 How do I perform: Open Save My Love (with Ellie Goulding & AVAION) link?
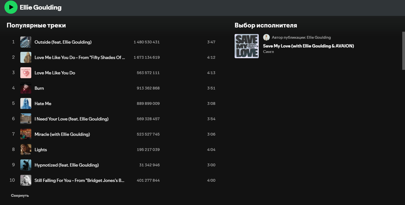308,46
